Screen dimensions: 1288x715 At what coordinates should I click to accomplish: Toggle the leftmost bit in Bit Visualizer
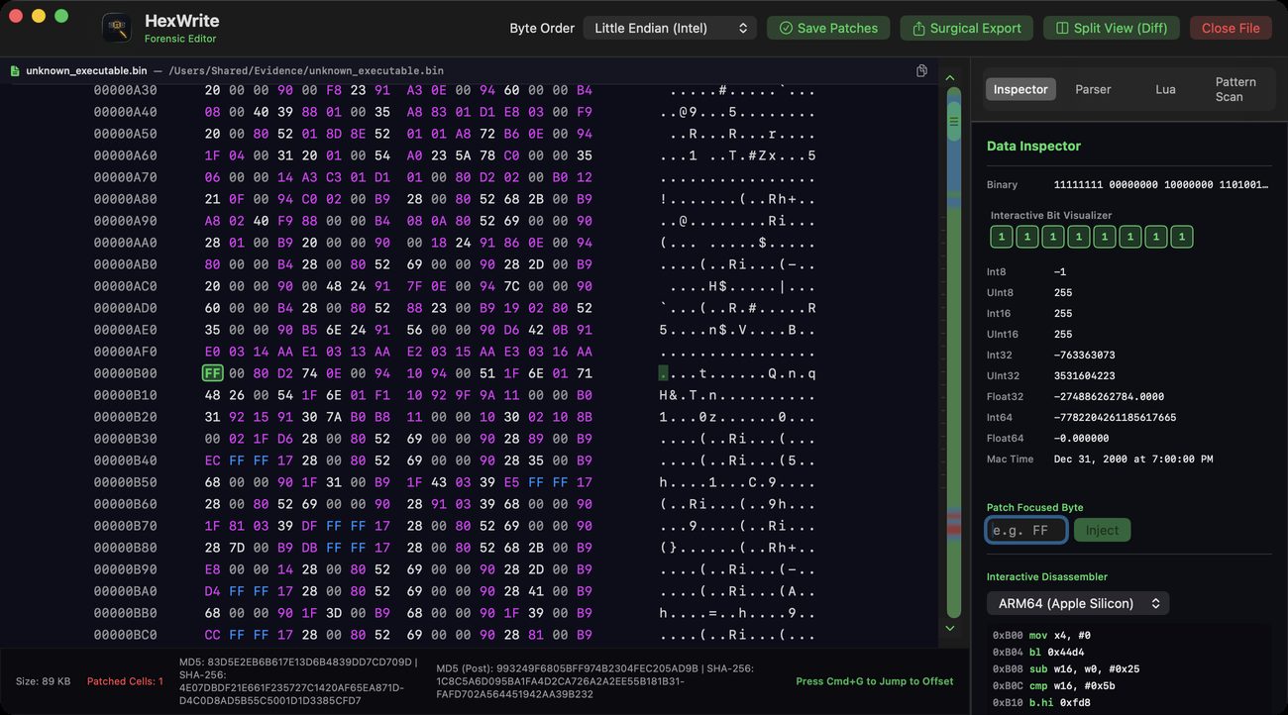(x=1002, y=237)
